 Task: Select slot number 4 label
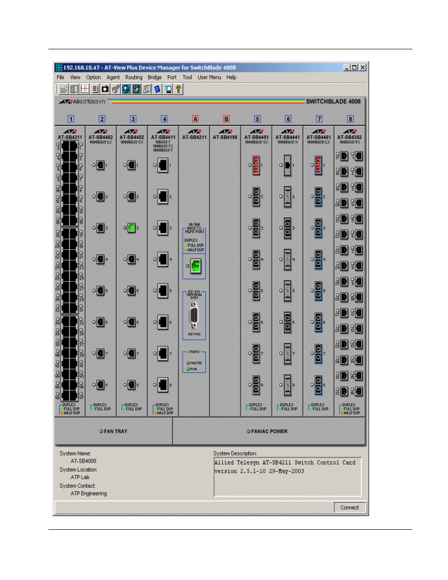point(164,119)
